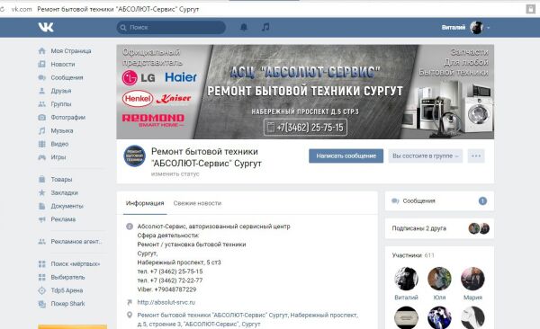The width and height of the screenshot is (540, 329).
Task: Click the map pin address icon
Action: [130, 315]
